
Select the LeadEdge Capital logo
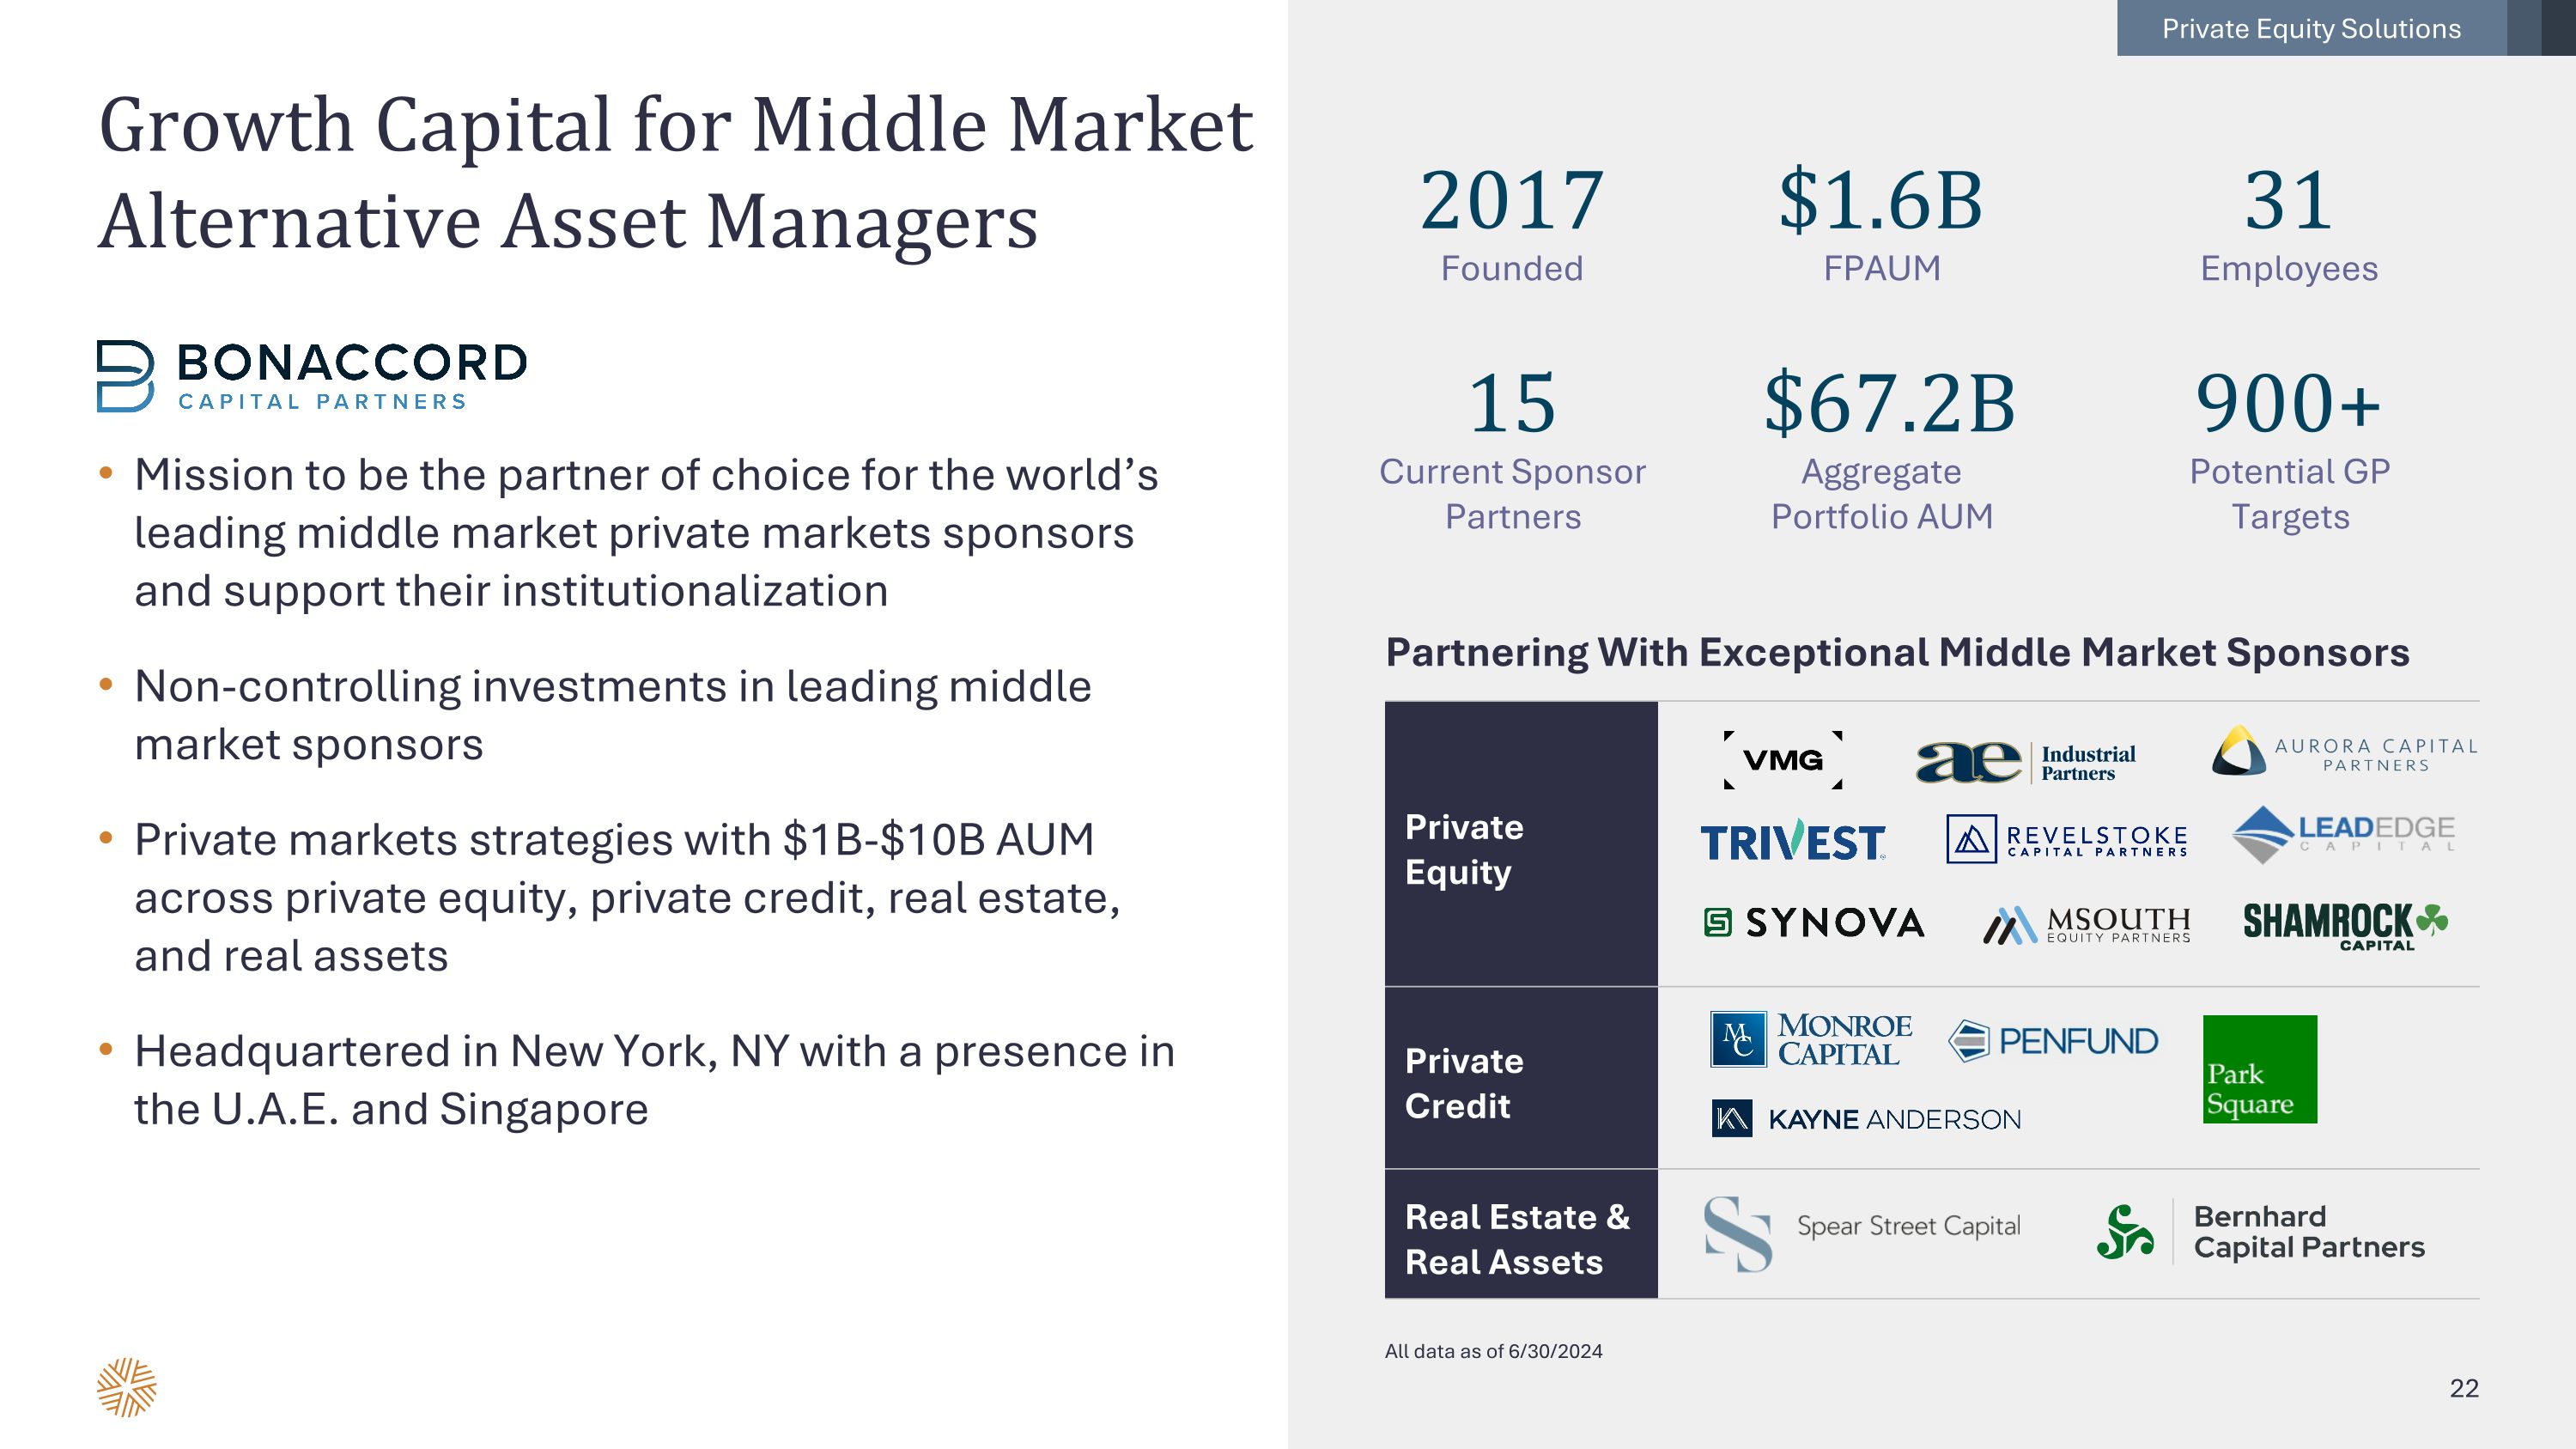(2343, 834)
